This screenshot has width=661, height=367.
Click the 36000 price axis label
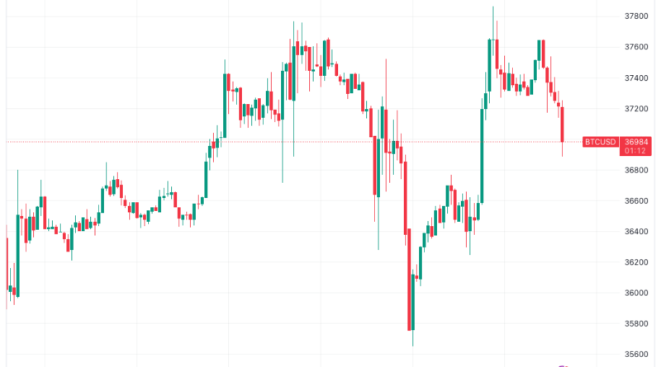[x=636, y=294]
